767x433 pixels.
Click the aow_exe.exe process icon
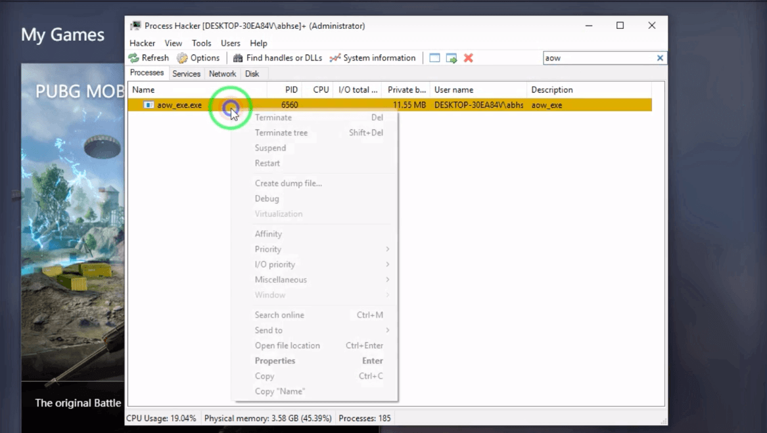[149, 105]
